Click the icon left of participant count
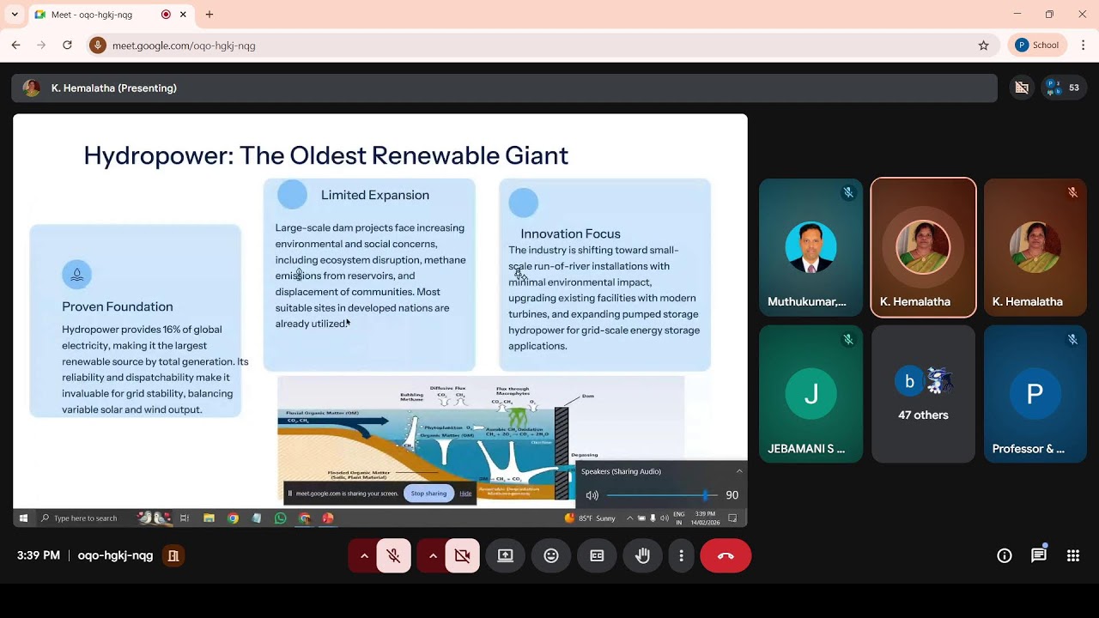1099x618 pixels. (x=1022, y=88)
